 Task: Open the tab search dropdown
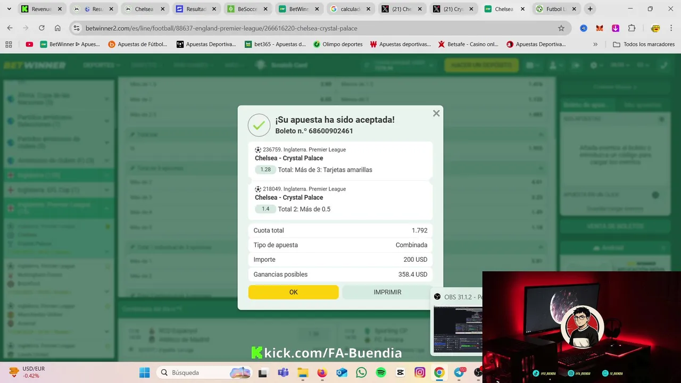click(9, 9)
